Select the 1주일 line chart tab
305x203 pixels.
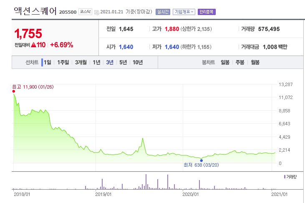click(x=63, y=62)
